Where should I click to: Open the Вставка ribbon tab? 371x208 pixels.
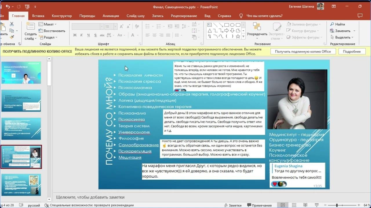[x=38, y=16]
